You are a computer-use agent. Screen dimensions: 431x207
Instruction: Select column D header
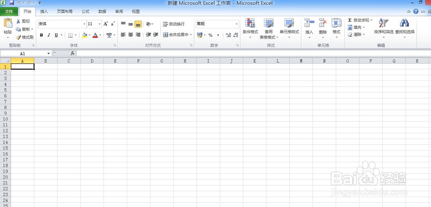(x=92, y=61)
